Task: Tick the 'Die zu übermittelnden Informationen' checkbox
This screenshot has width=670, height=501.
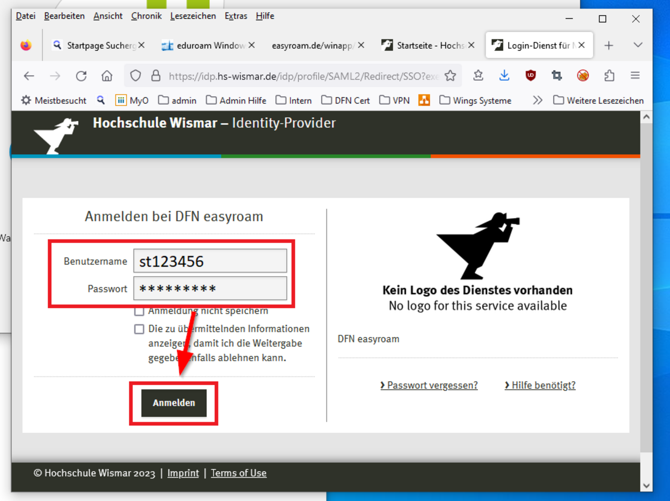Action: [139, 329]
